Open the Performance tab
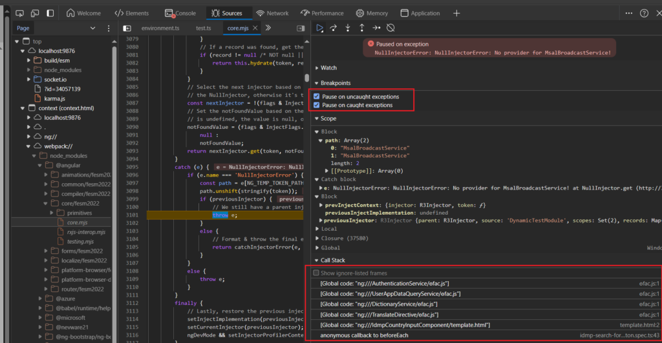662x343 pixels. click(x=322, y=13)
